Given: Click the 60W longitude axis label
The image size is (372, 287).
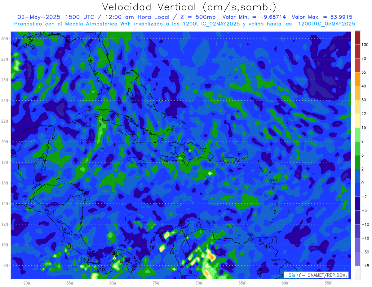Looking at the screenshot, I should 285,283.
